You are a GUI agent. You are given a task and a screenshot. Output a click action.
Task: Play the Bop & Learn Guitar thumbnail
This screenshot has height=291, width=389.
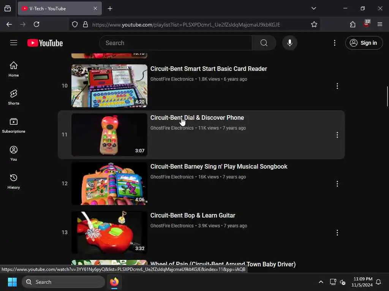pyautogui.click(x=109, y=232)
